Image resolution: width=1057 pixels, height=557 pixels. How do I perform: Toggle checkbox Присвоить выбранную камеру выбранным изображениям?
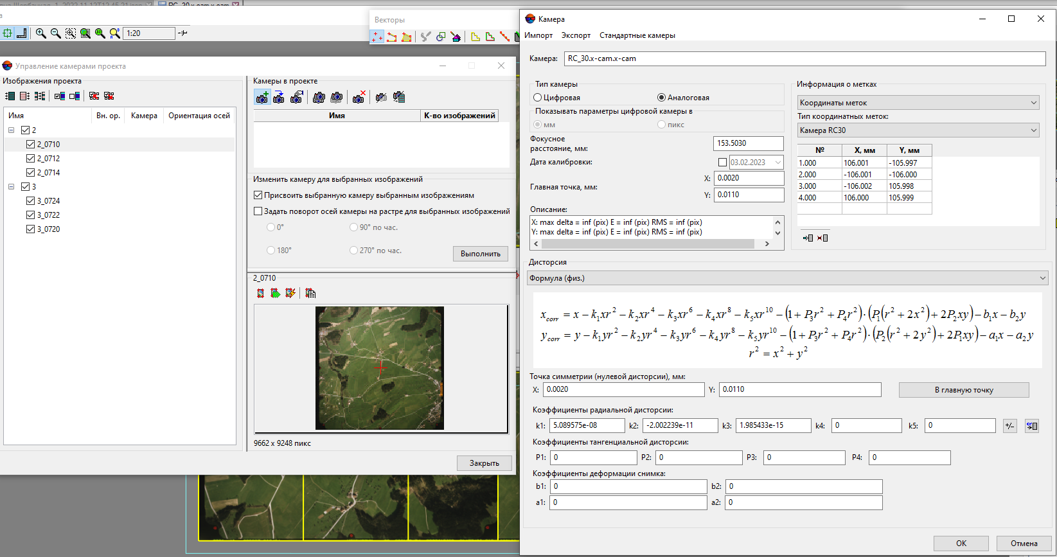[258, 195]
